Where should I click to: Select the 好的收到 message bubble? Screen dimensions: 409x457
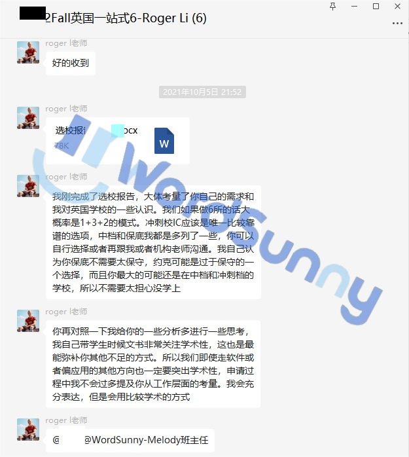click(71, 64)
